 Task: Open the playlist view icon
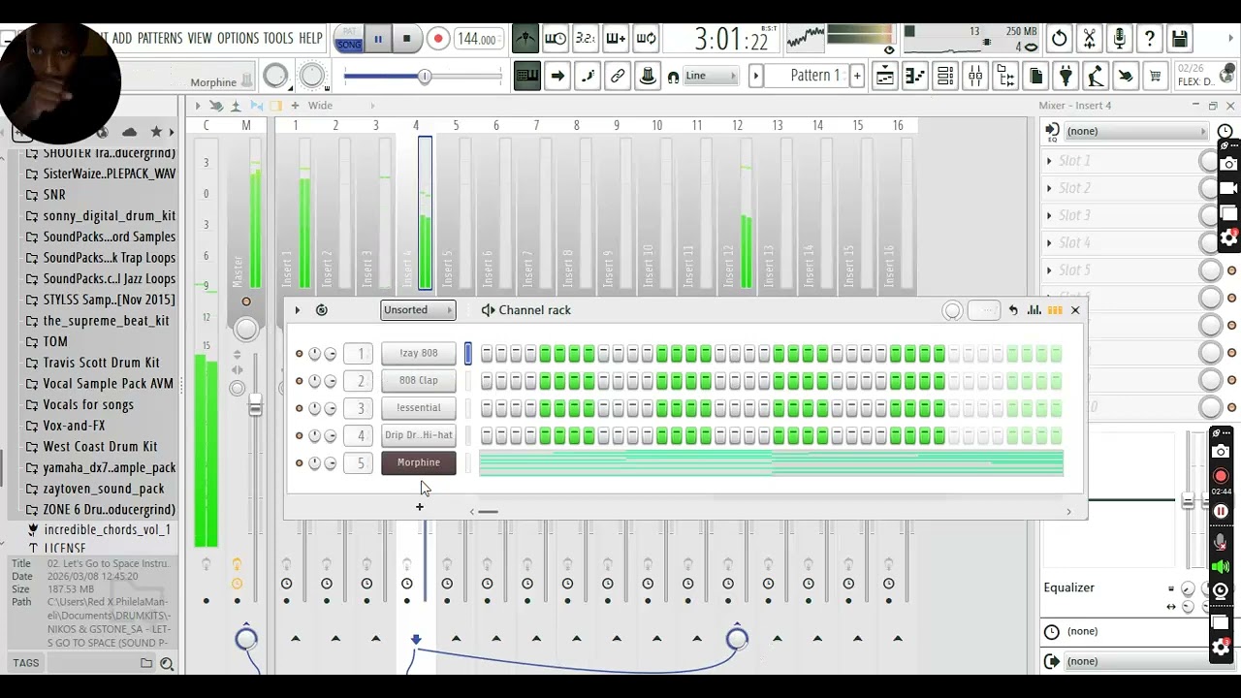[884, 76]
